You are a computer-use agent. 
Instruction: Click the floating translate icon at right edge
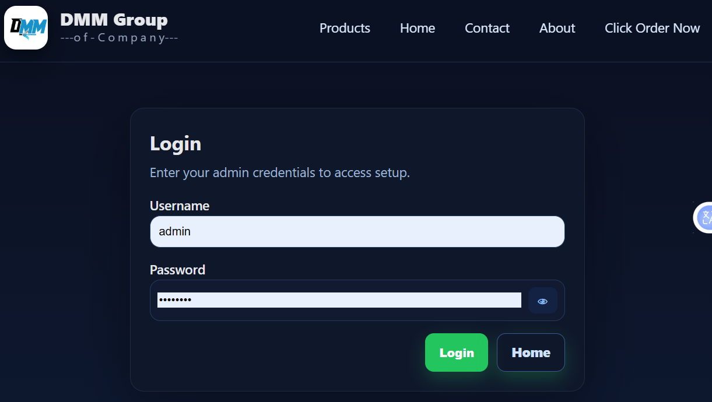pos(704,217)
